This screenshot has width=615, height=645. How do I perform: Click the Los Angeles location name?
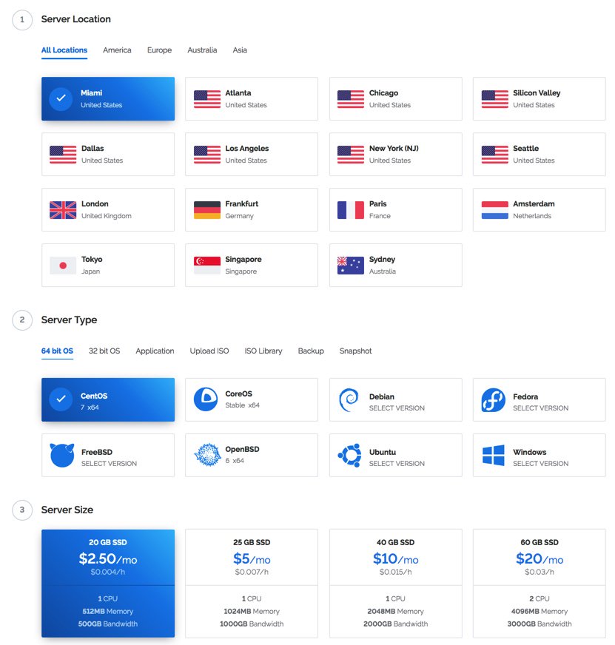(x=247, y=149)
